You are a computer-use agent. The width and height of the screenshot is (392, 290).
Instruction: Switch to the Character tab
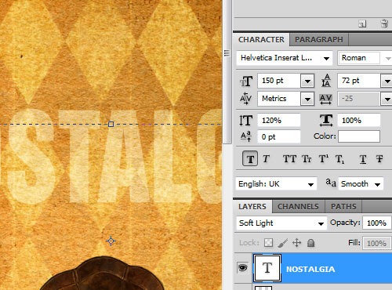[x=261, y=40]
